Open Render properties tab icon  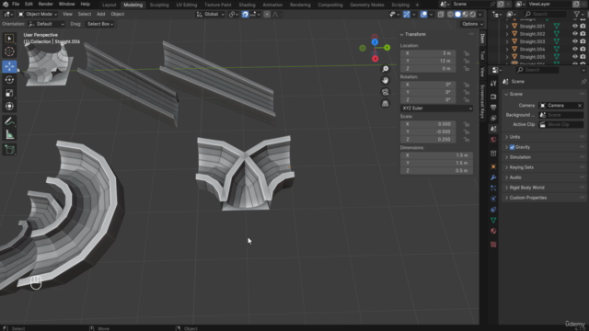[493, 97]
